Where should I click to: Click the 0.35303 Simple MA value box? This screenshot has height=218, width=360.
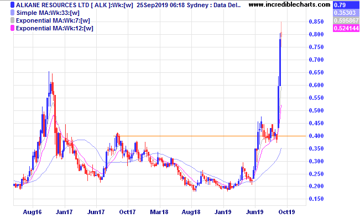[x=346, y=13]
